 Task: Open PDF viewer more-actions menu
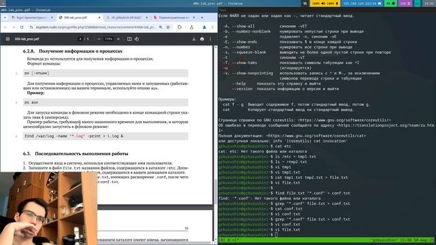tap(211, 39)
